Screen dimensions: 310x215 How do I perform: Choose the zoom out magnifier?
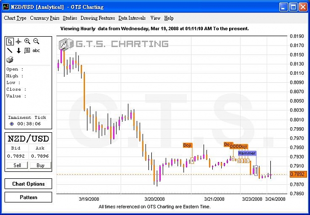pyautogui.click(x=36, y=41)
